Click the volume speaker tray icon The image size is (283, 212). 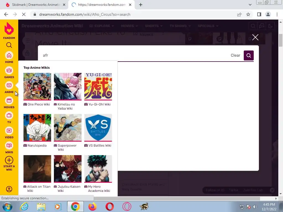tap(255, 207)
